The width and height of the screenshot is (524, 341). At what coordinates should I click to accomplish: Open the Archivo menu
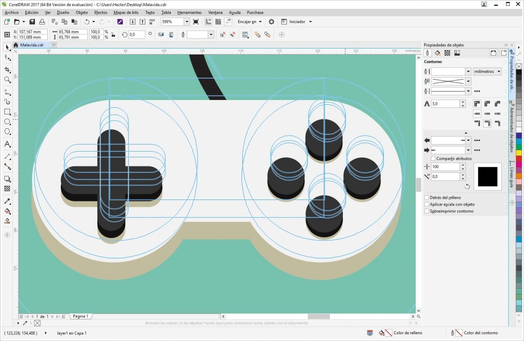point(12,13)
